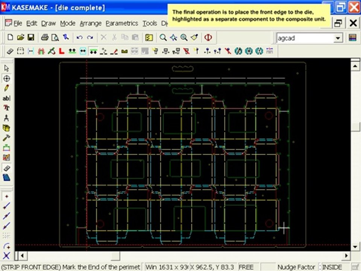The height and width of the screenshot is (271, 361).
Task: Toggle the INSIDE status indicator
Action: (x=332, y=267)
